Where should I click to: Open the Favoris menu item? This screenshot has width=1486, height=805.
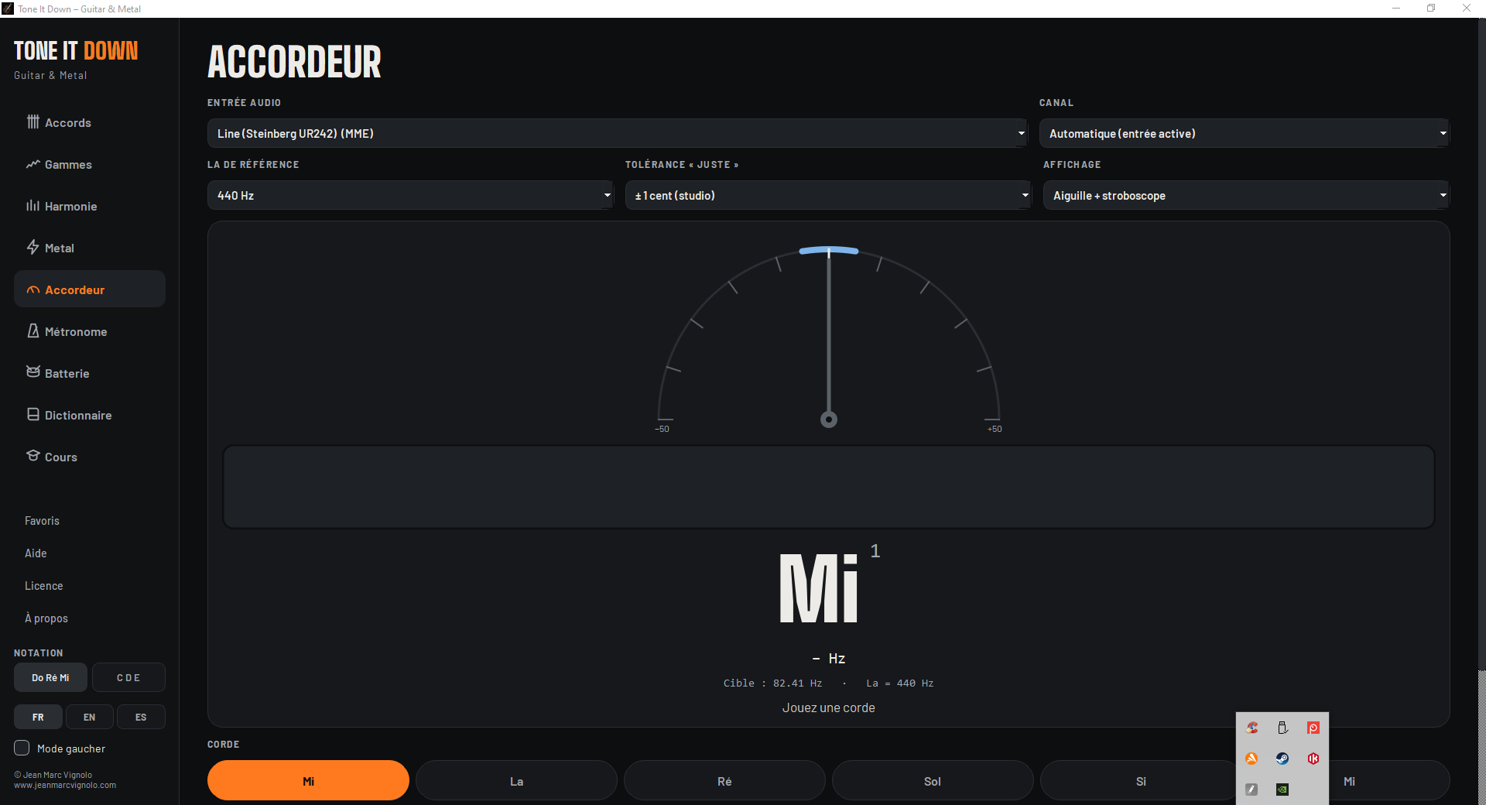click(x=42, y=521)
